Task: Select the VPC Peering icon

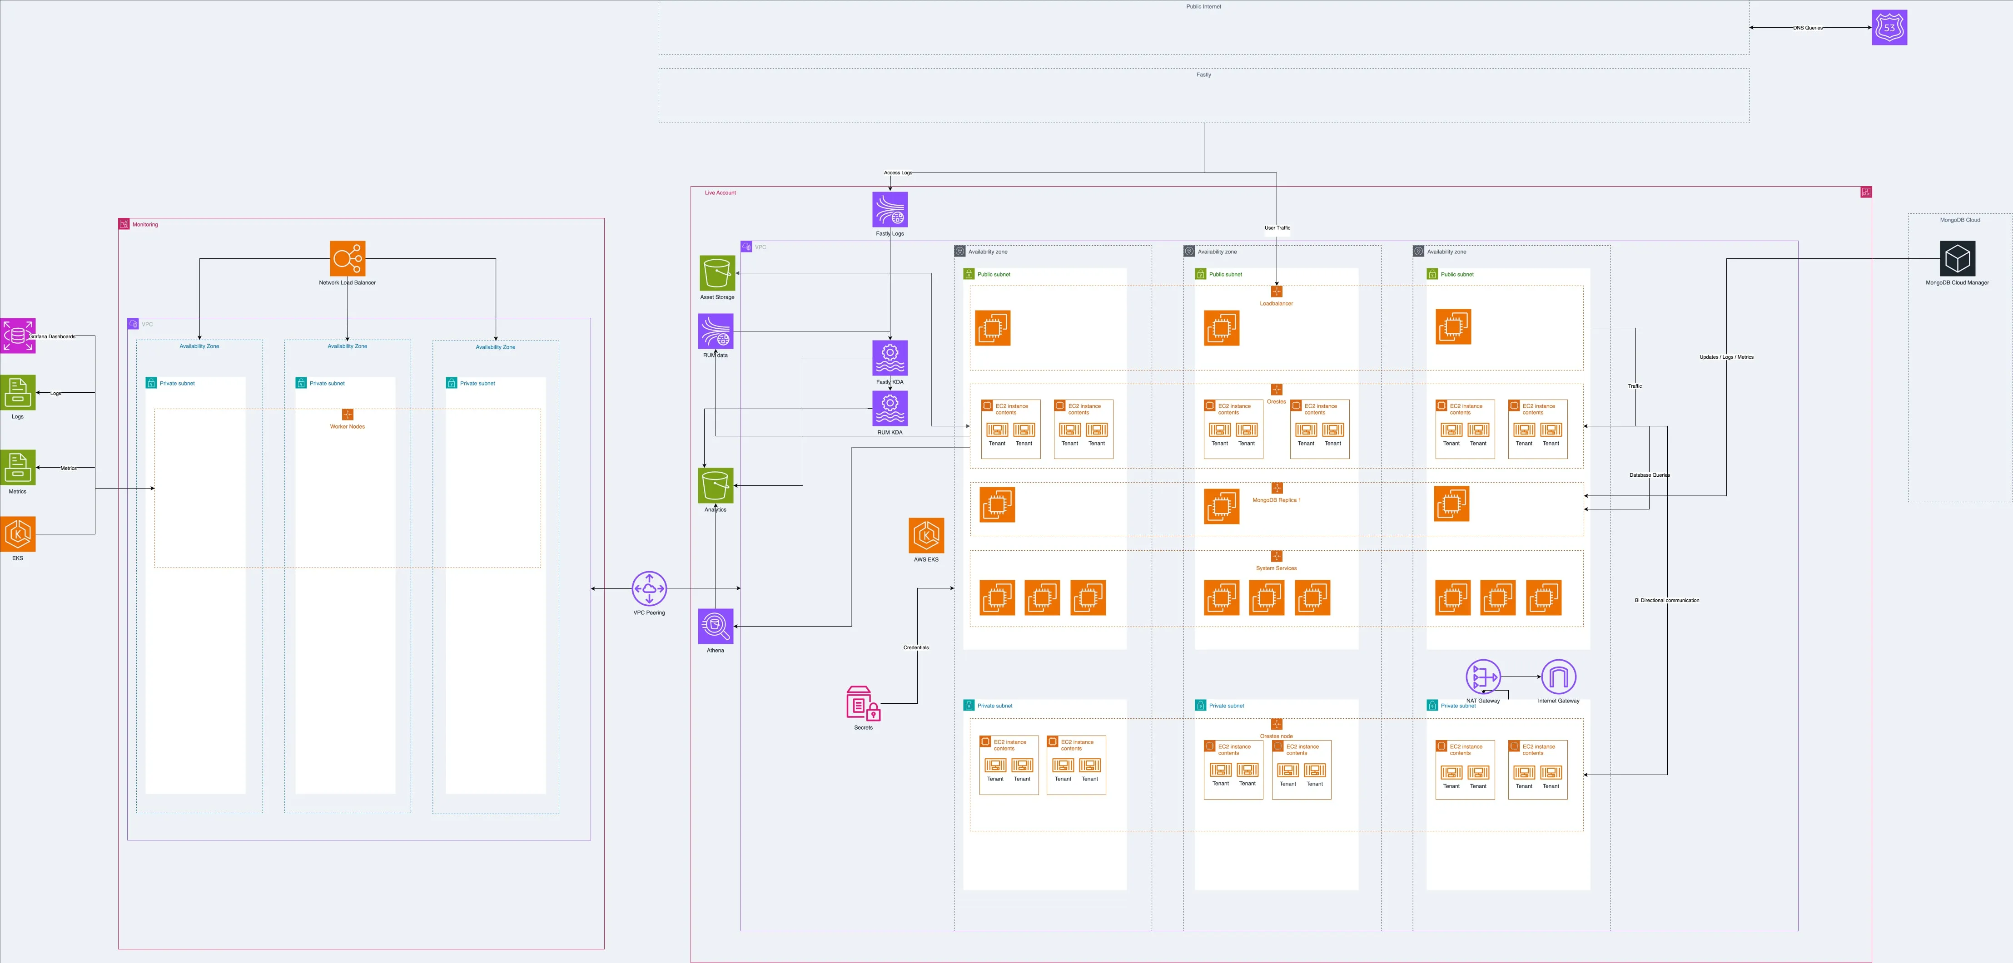Action: coord(649,589)
